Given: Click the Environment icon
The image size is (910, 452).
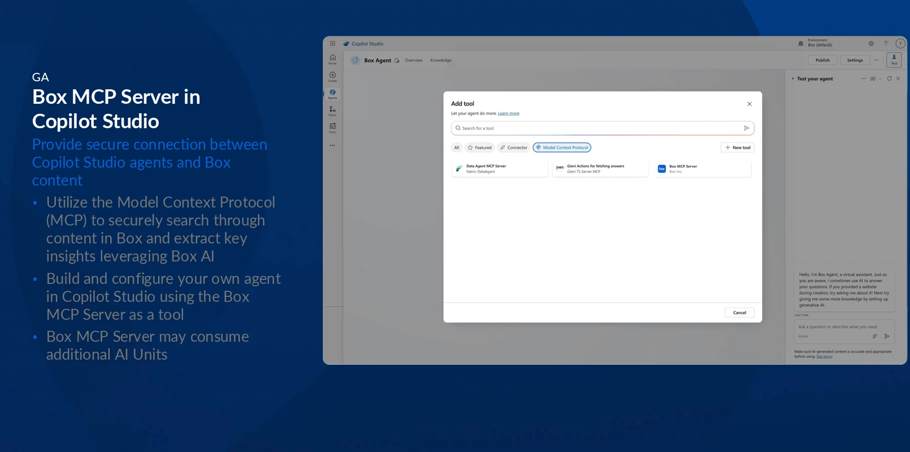Looking at the screenshot, I should click(801, 43).
